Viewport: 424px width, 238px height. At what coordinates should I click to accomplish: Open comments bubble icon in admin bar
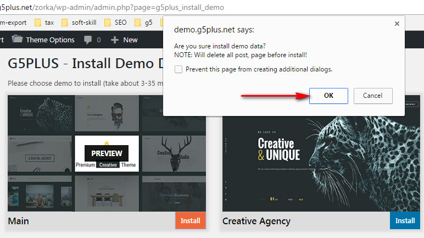click(x=88, y=40)
